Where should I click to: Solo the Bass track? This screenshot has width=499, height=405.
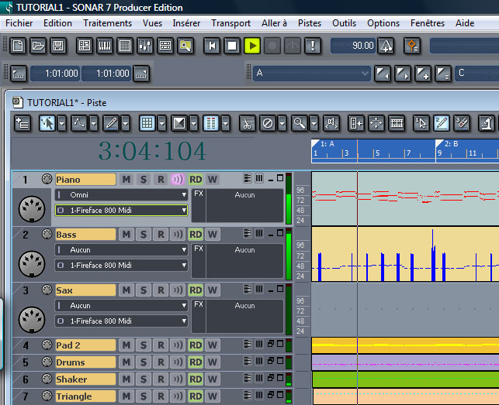(x=144, y=235)
